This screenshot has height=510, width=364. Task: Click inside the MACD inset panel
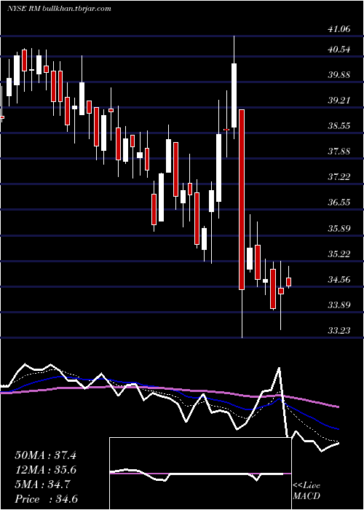pos(200,474)
